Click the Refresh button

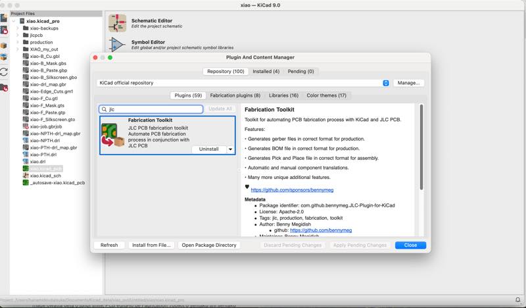pyautogui.click(x=109, y=245)
